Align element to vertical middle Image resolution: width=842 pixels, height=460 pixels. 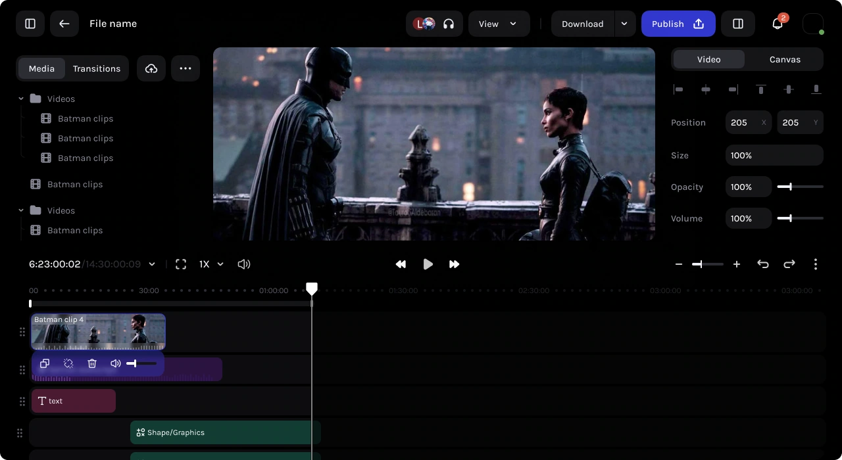[789, 89]
